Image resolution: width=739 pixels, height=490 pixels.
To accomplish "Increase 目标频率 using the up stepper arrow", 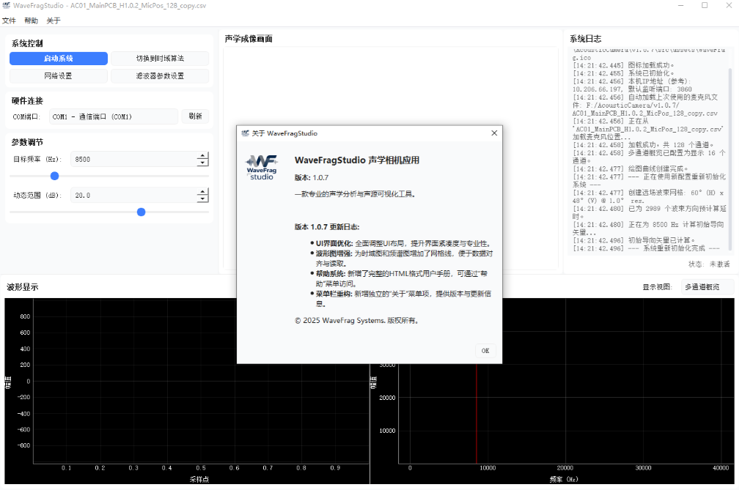I will tap(202, 155).
